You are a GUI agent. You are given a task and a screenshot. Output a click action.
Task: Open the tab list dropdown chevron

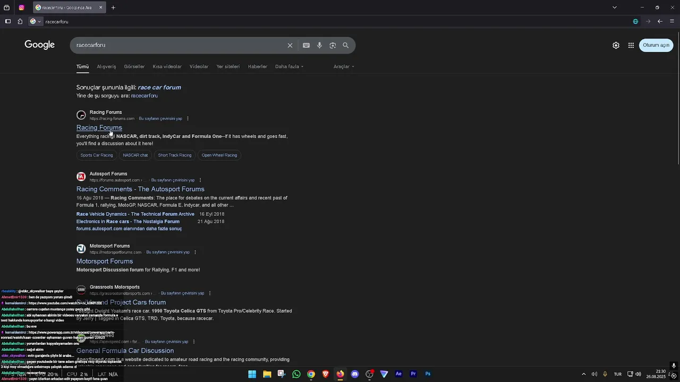click(615, 7)
